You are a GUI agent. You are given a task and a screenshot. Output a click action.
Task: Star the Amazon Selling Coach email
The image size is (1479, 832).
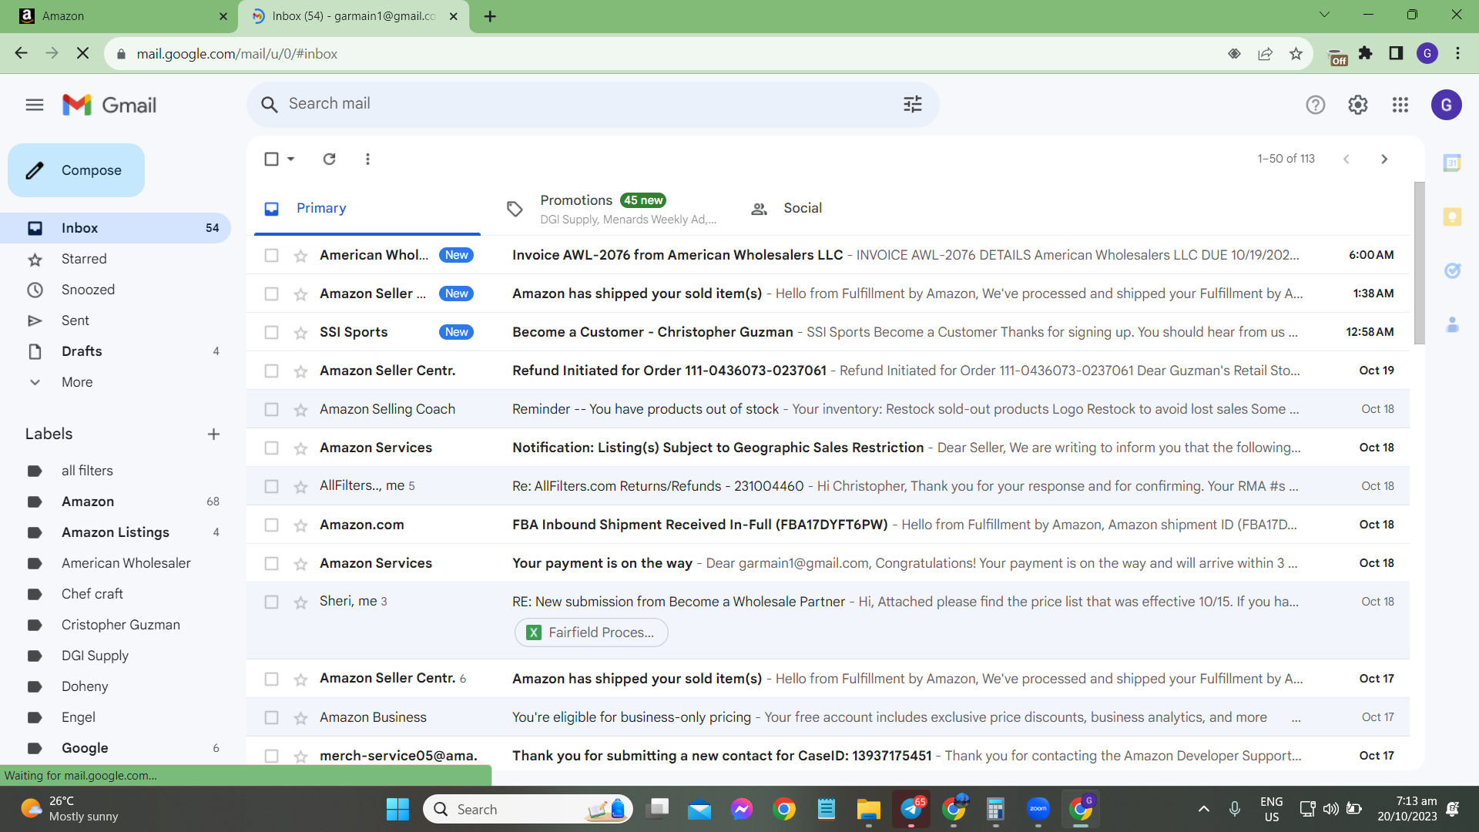tap(300, 410)
